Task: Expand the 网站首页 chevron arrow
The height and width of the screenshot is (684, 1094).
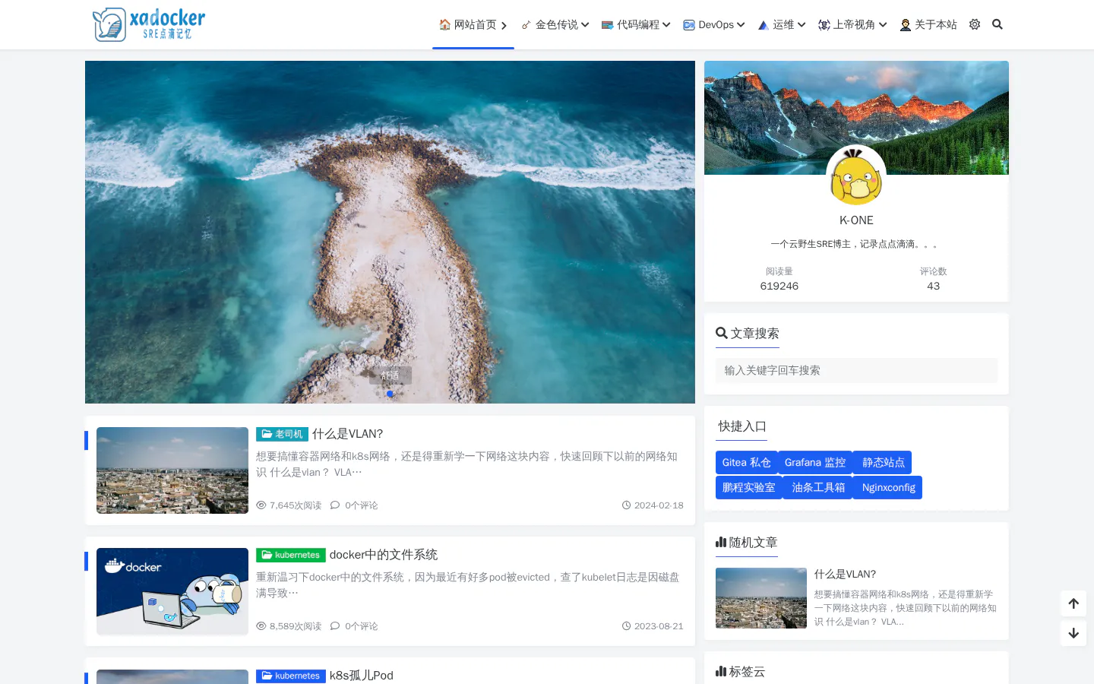Action: coord(504,25)
